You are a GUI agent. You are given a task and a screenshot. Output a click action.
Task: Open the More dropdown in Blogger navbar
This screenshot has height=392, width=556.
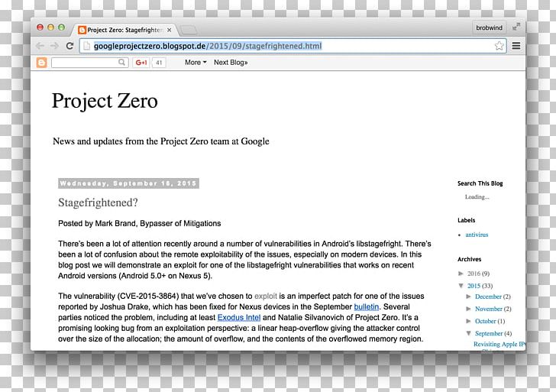tap(196, 63)
